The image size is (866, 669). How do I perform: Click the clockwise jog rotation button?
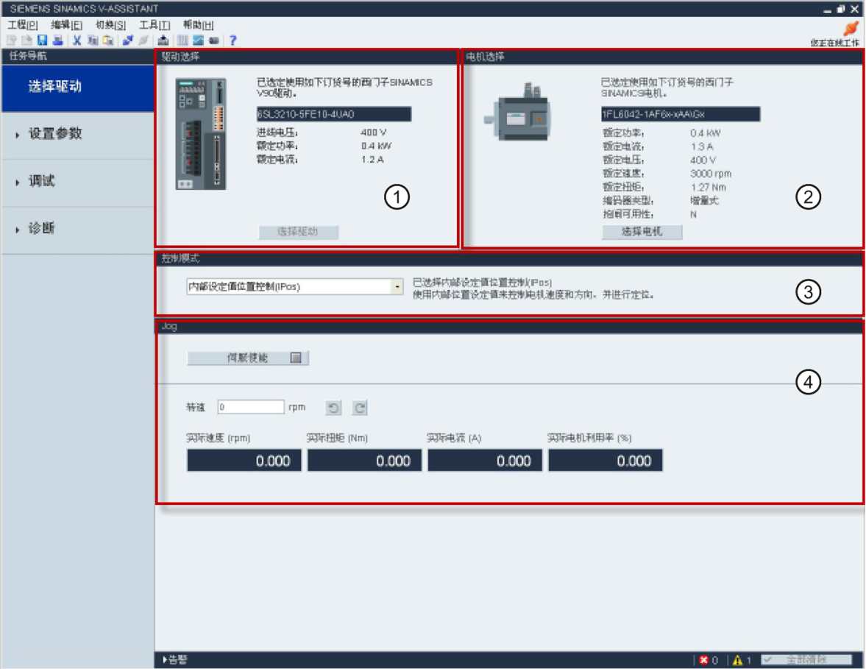tap(360, 408)
